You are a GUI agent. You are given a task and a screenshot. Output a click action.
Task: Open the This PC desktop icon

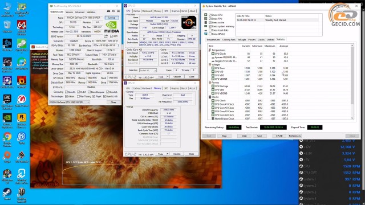[x=7, y=9]
